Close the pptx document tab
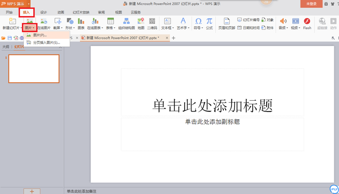Screen dimensions: 339x194 click(x=167, y=38)
